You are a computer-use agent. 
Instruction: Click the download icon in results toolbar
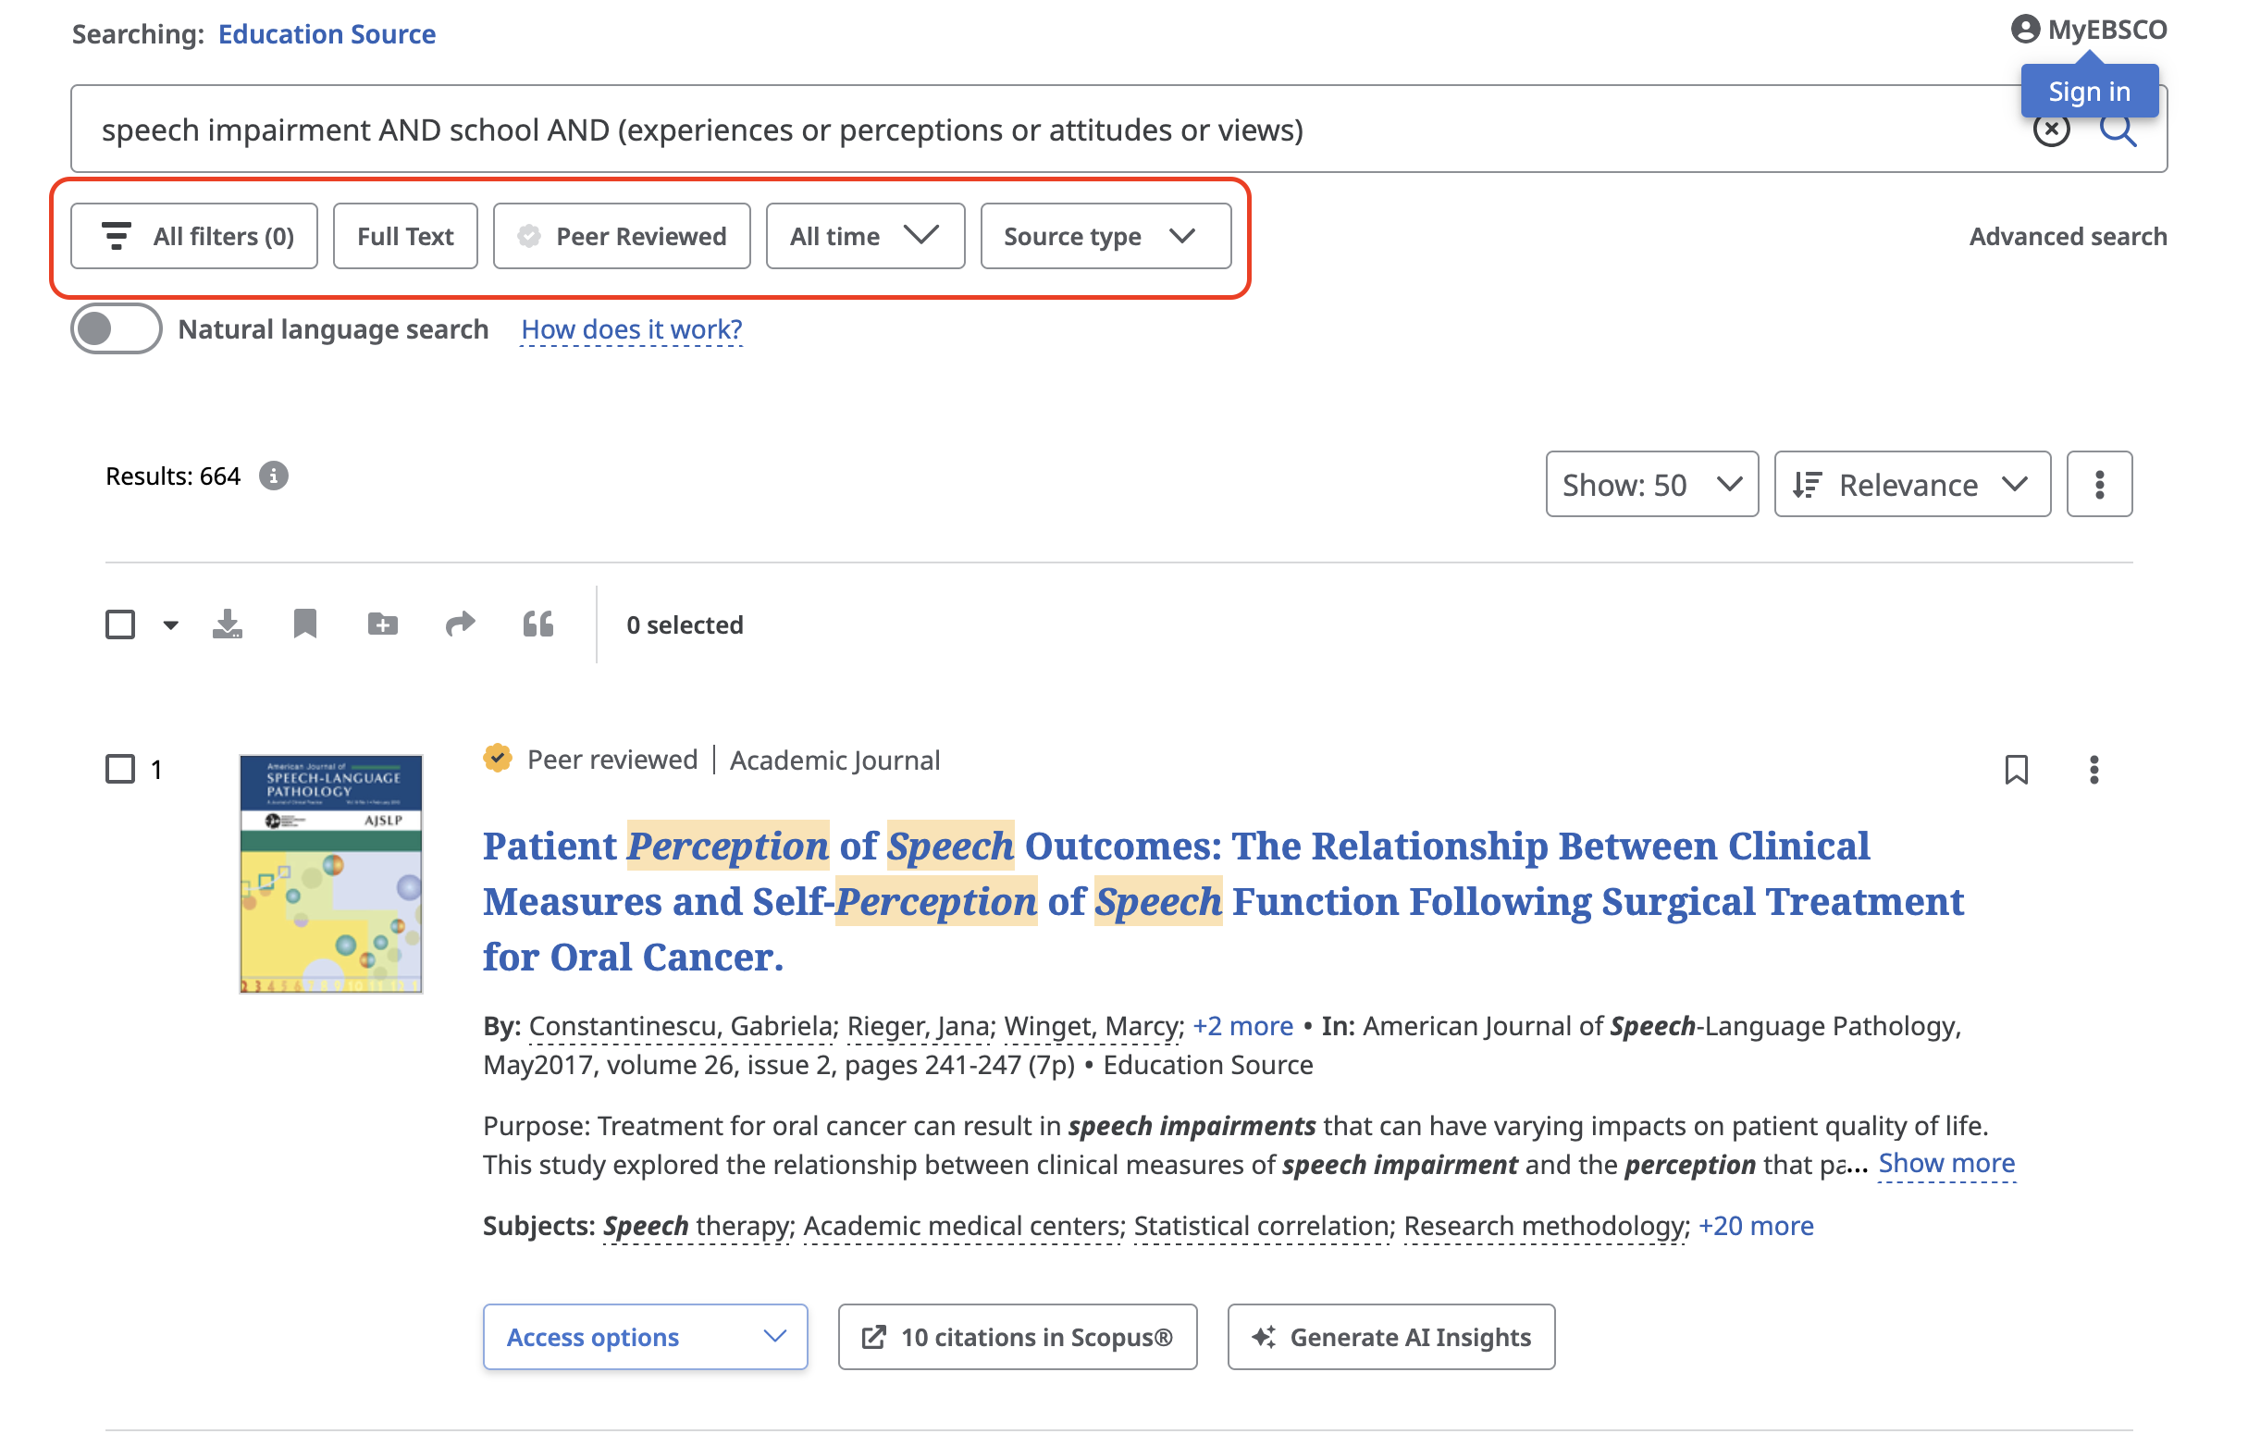(x=227, y=624)
